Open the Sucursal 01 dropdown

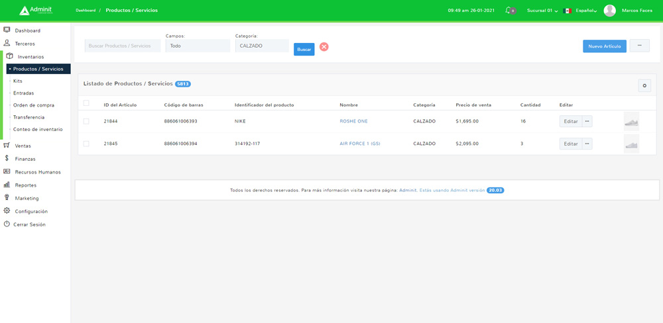point(542,11)
